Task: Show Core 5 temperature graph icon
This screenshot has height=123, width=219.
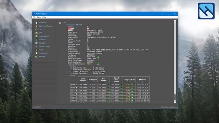Action: pos(132,100)
